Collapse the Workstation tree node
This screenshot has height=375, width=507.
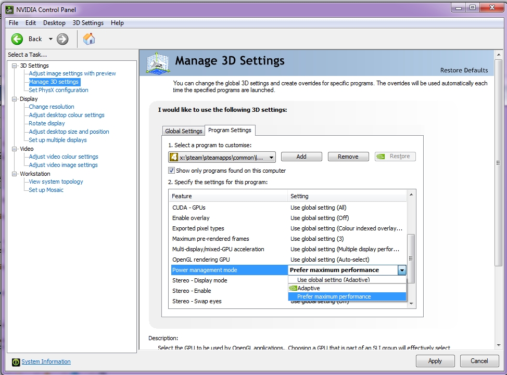(14, 174)
